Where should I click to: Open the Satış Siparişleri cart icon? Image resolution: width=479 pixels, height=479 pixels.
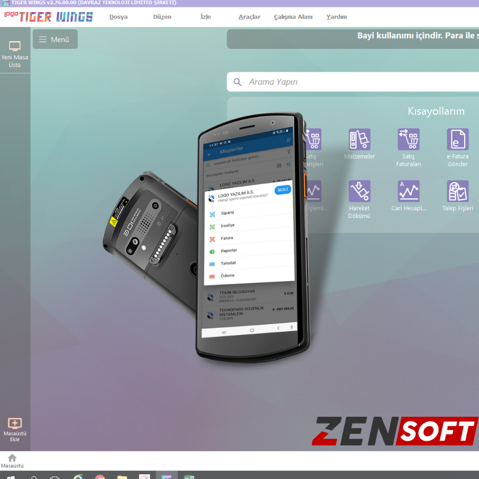coord(314,139)
